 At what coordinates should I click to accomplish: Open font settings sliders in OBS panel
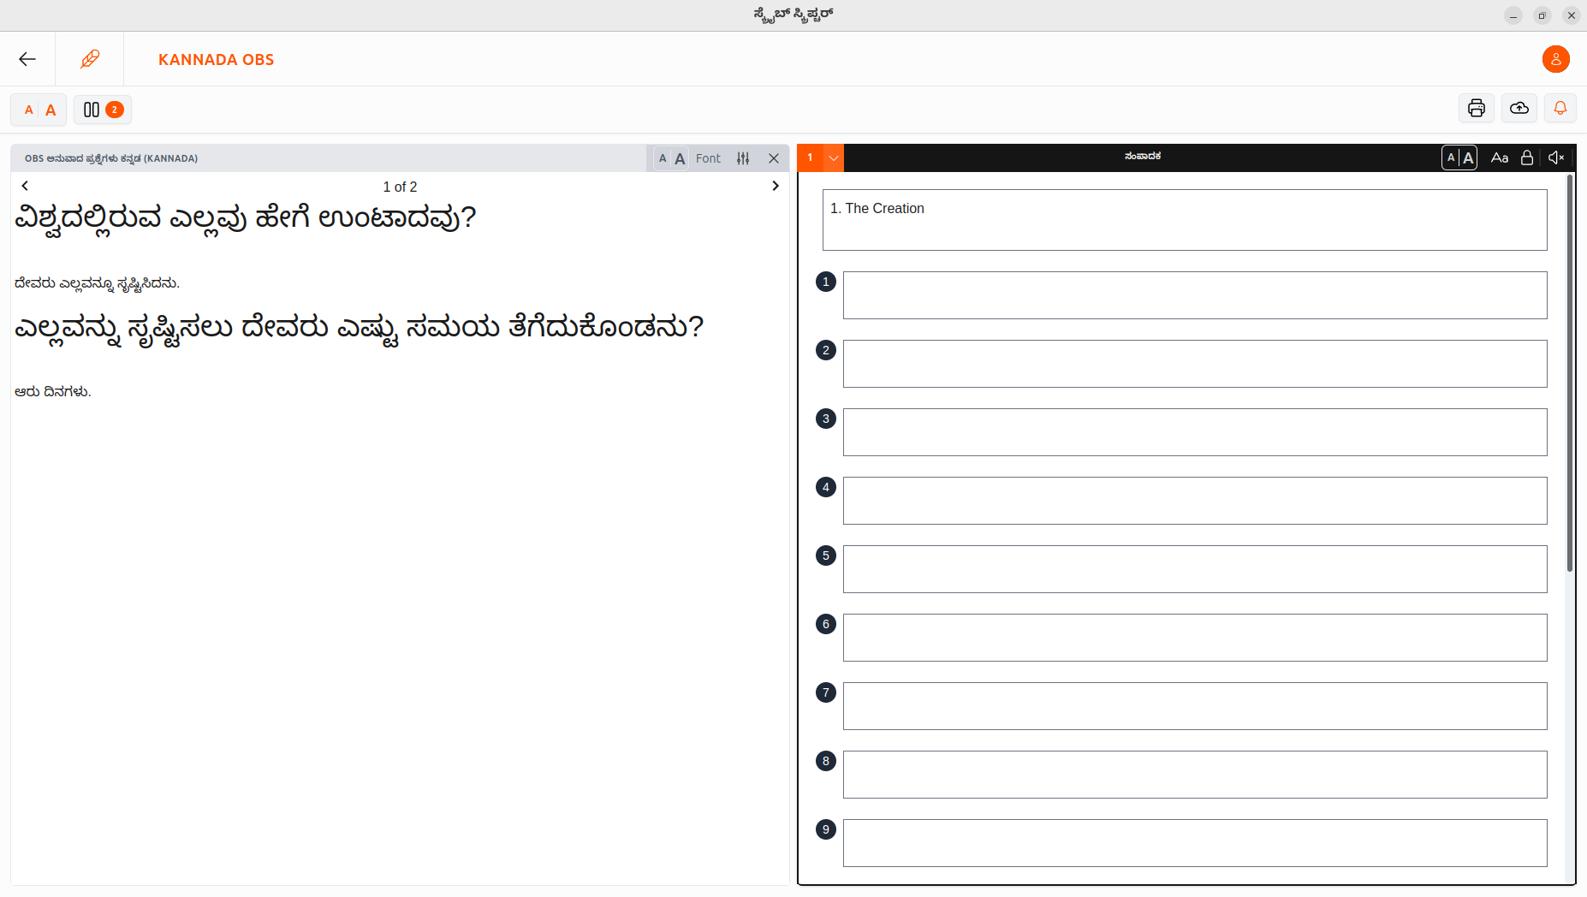[744, 157]
